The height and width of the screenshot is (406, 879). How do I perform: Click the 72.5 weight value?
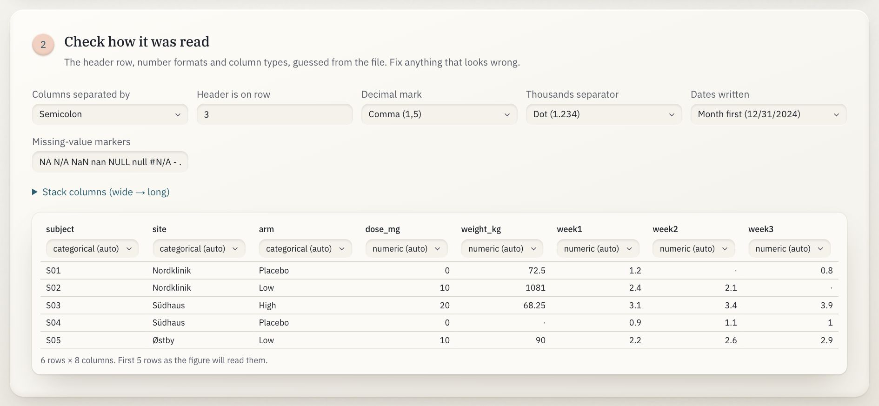pos(537,271)
